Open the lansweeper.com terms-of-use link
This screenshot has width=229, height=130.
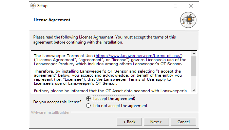click(138, 56)
